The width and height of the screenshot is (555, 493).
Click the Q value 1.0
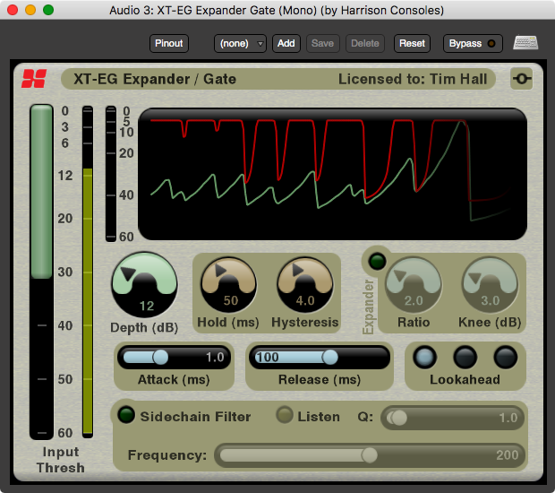pyautogui.click(x=508, y=418)
